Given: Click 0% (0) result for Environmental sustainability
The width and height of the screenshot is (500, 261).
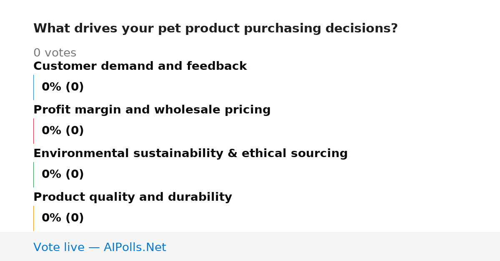Looking at the screenshot, I should [x=63, y=175].
